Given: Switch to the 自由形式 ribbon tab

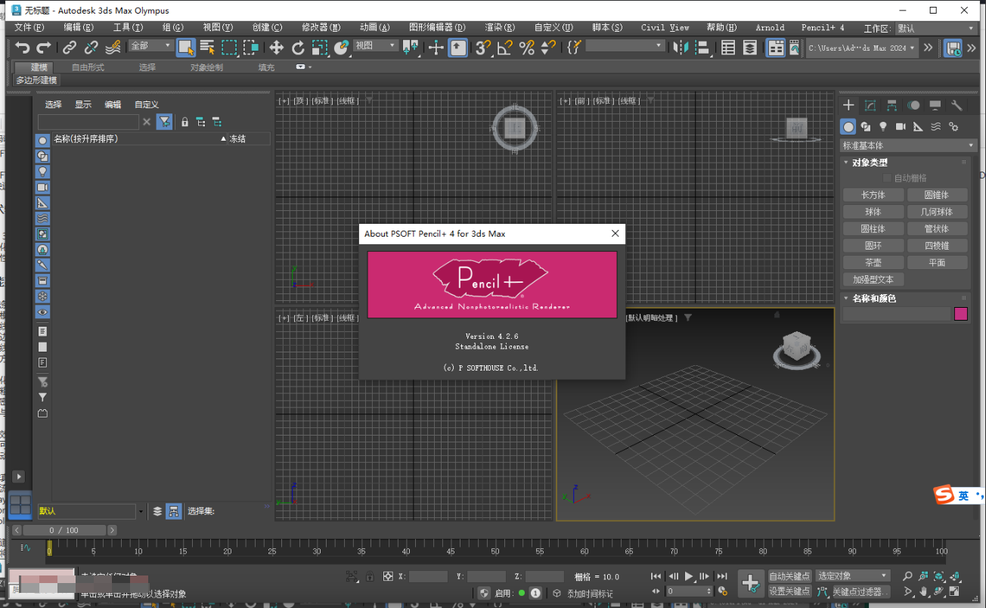Looking at the screenshot, I should click(x=88, y=67).
